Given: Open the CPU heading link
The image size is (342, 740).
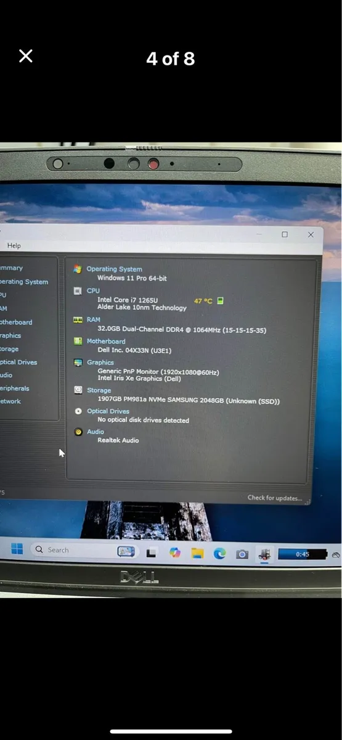Looking at the screenshot, I should [x=93, y=290].
